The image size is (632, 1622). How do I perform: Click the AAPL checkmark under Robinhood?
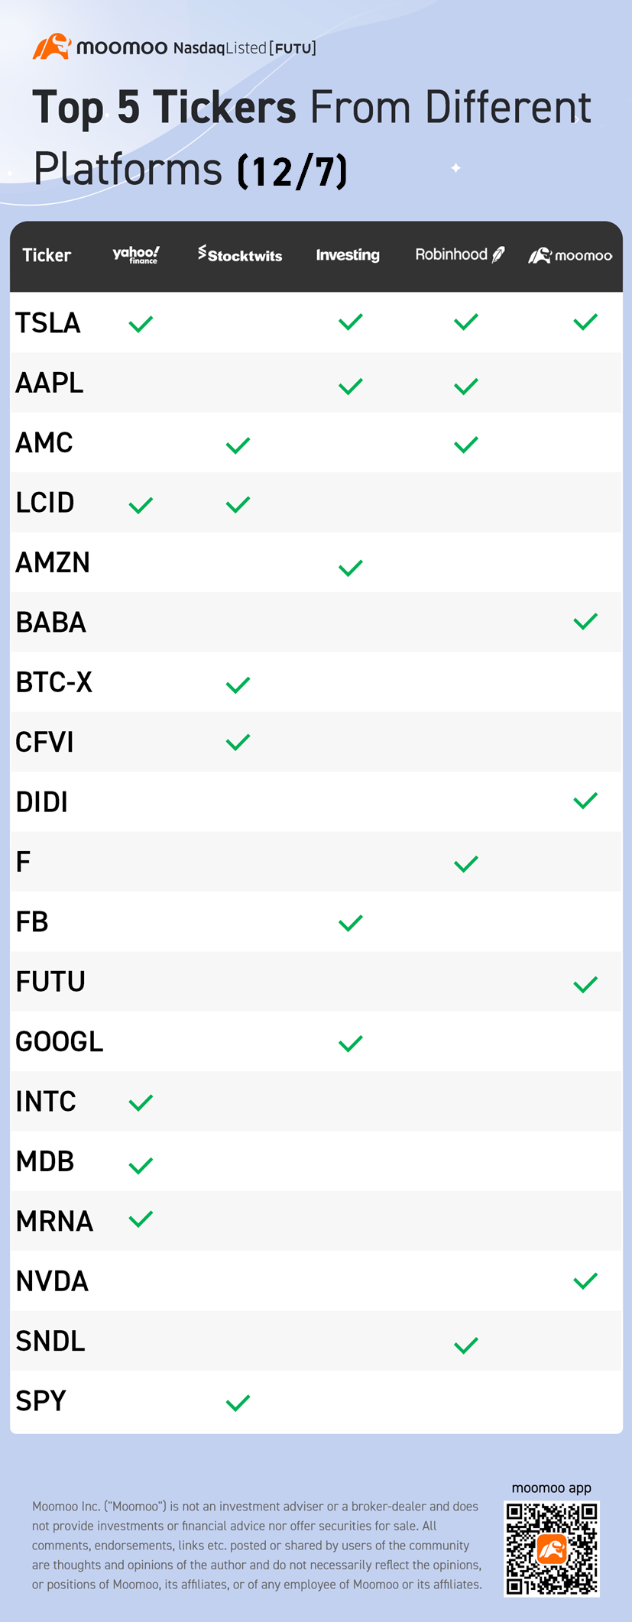click(x=466, y=387)
